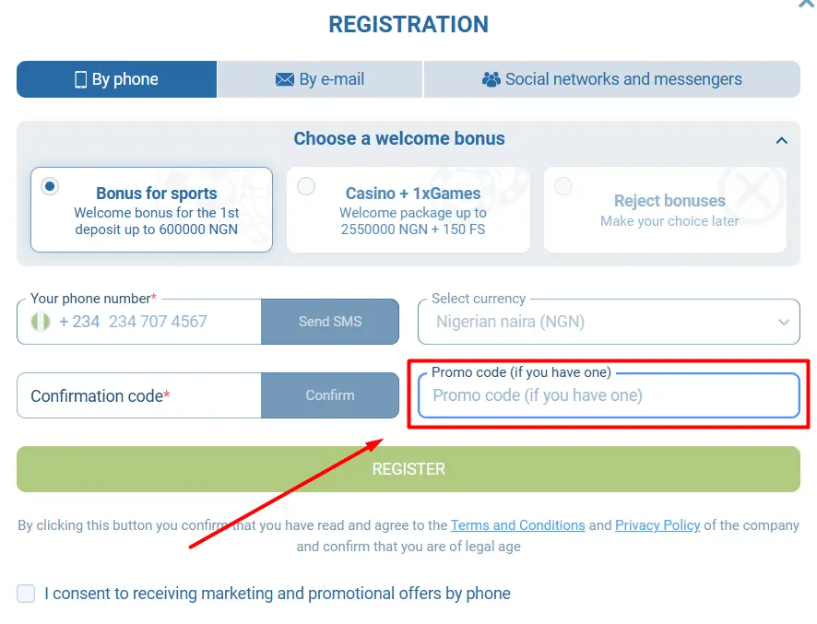Open the Terms and Conditions link
Image resolution: width=817 pixels, height=624 pixels.
517,525
